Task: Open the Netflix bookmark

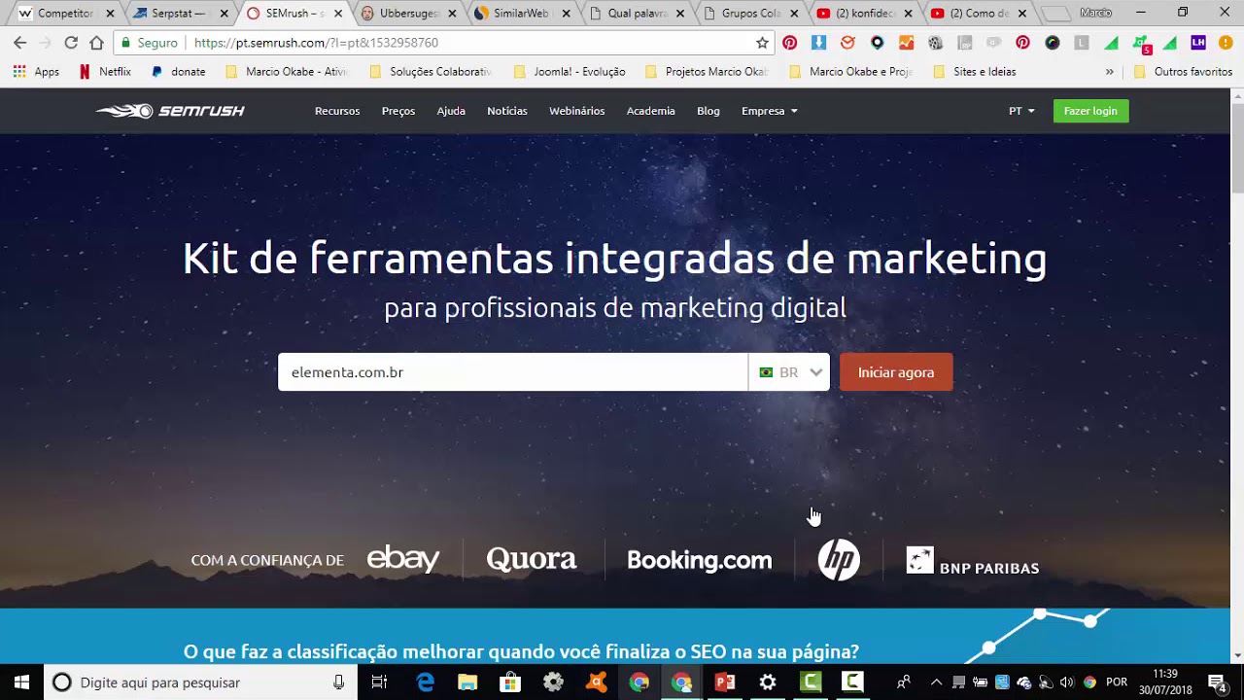Action: point(105,72)
